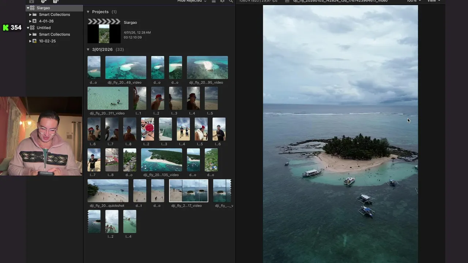468x263 pixels.
Task: Select the Siargao project thumbnail
Action: pos(104,31)
